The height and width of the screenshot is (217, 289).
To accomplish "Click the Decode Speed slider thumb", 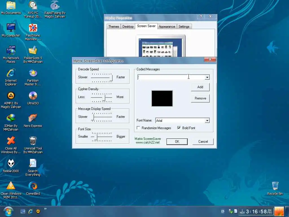I will (x=111, y=77).
